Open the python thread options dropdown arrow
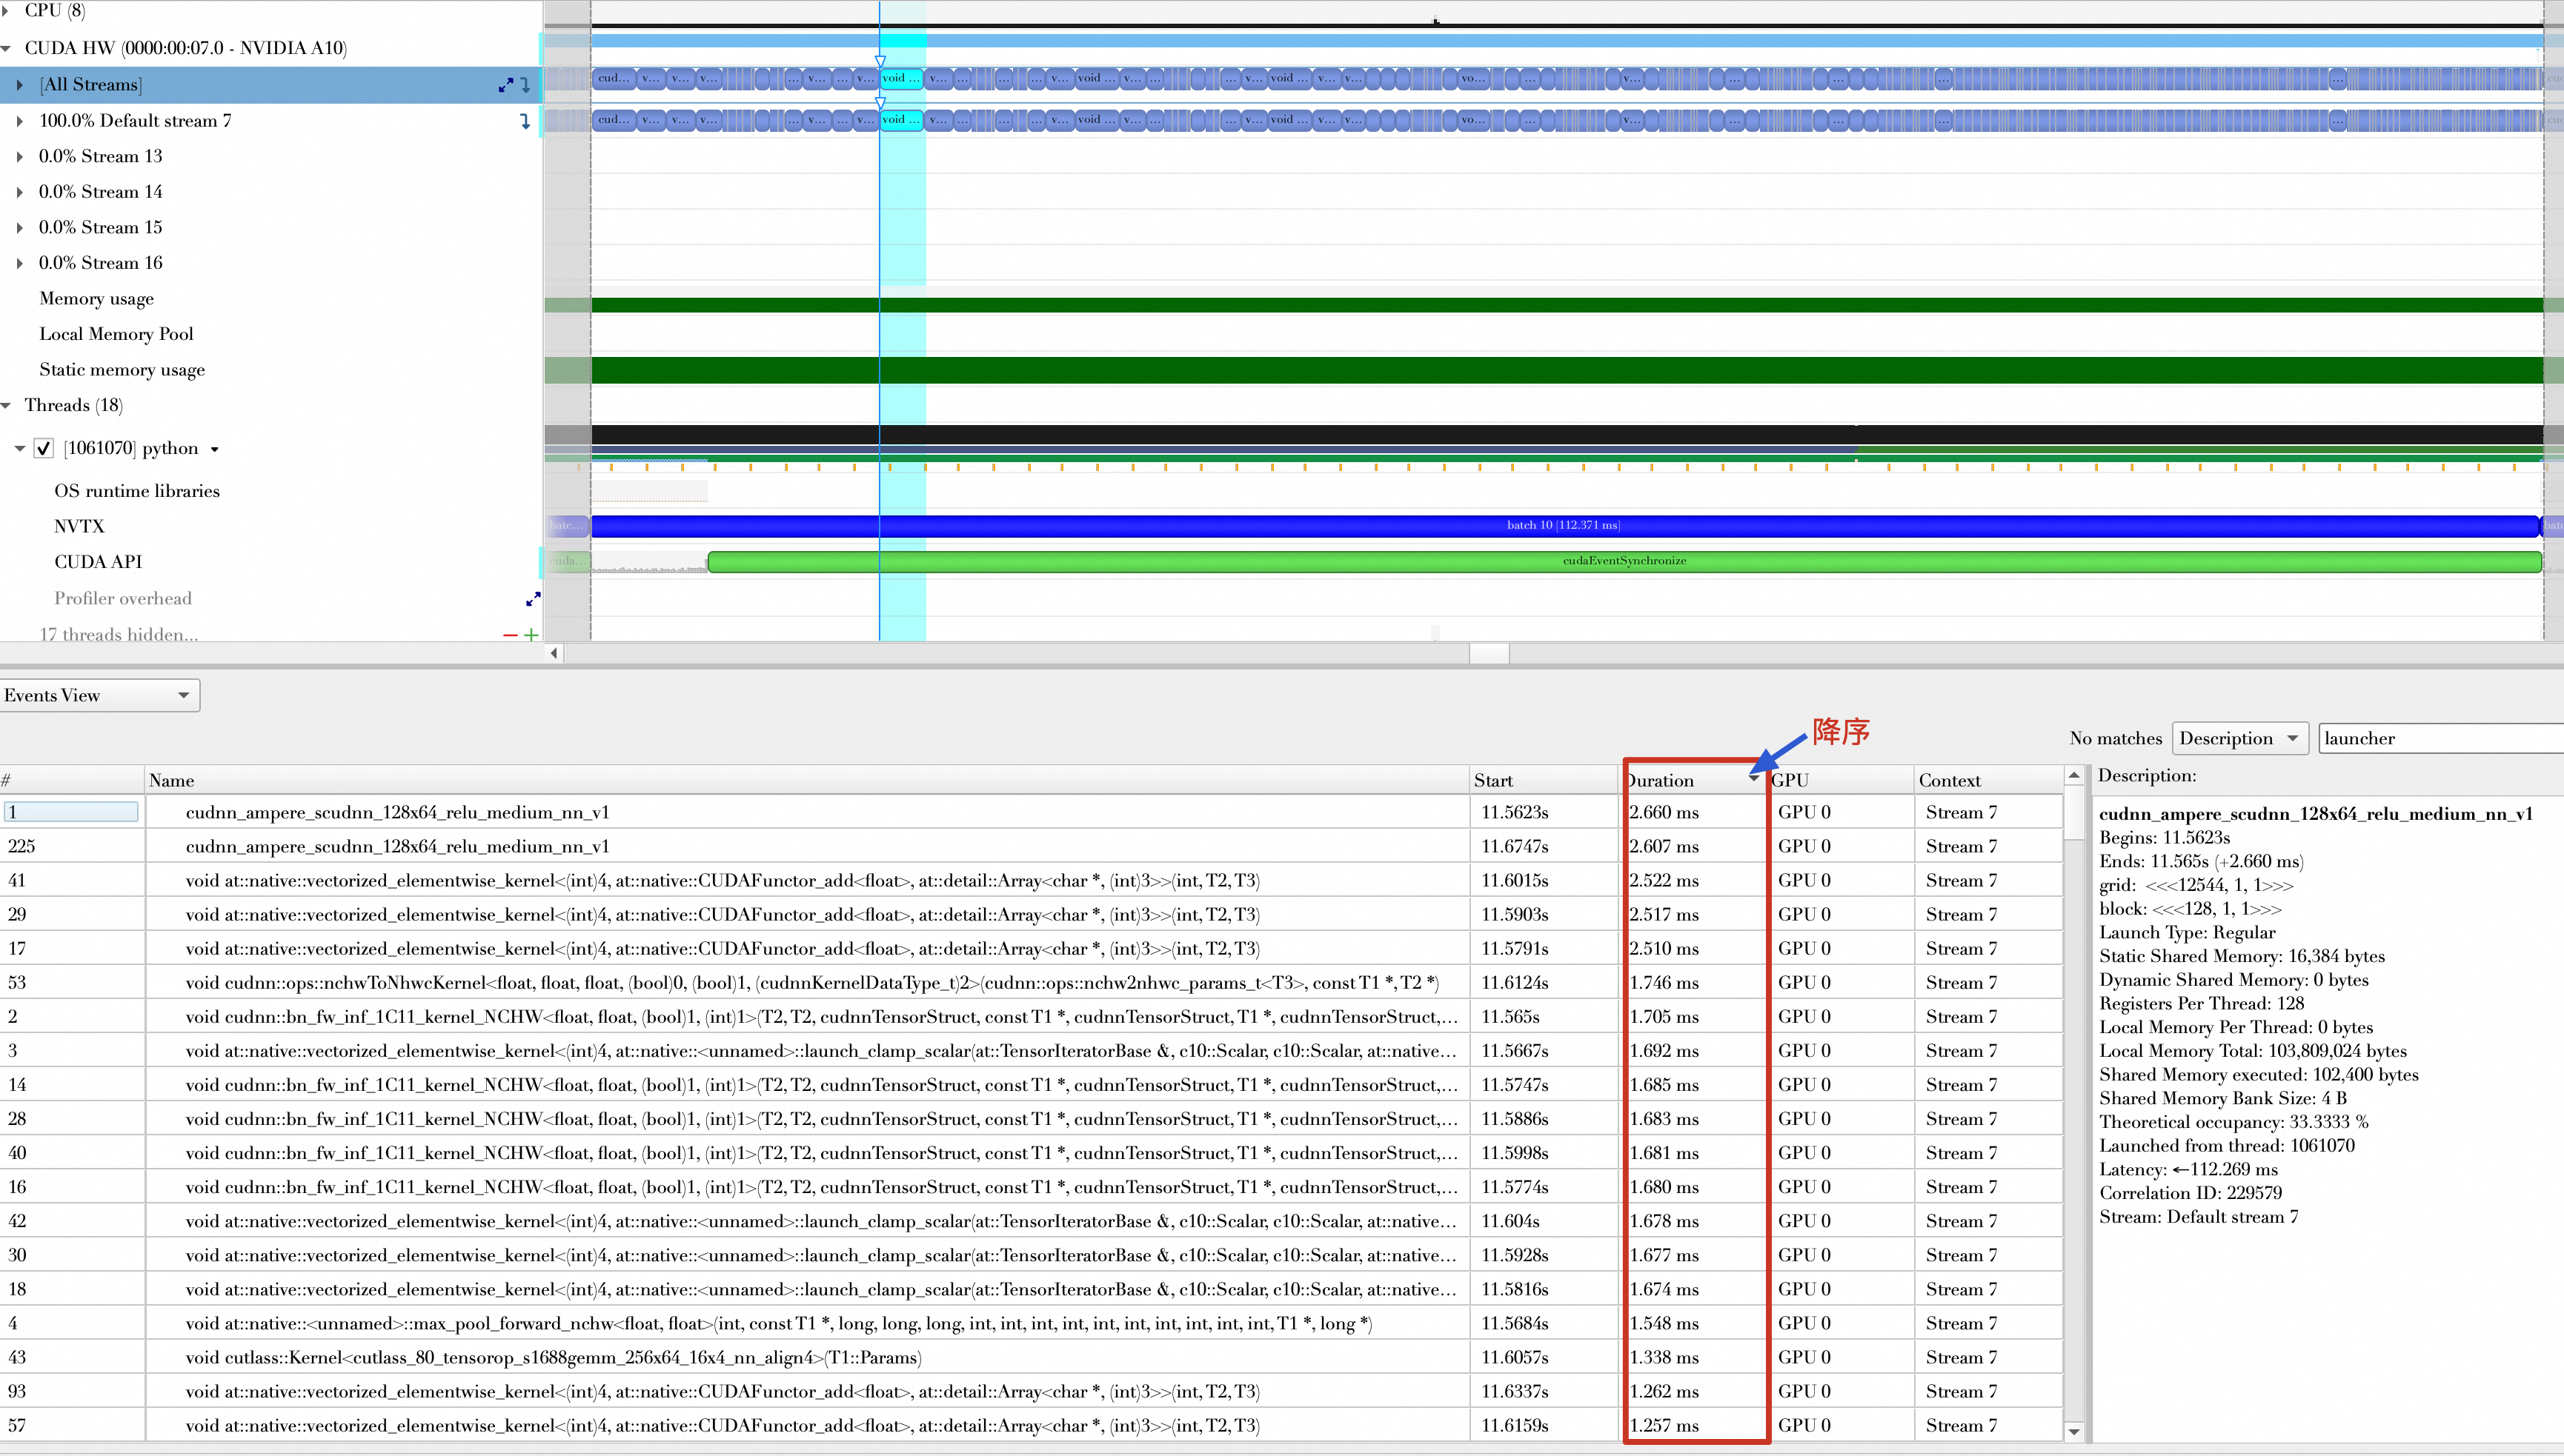The width and height of the screenshot is (2564, 1456). pyautogui.click(x=214, y=449)
